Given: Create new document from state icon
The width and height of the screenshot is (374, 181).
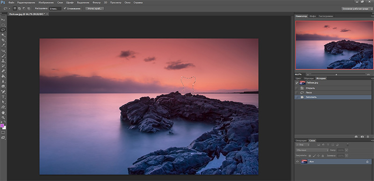Looking at the screenshot, I should point(356,137).
